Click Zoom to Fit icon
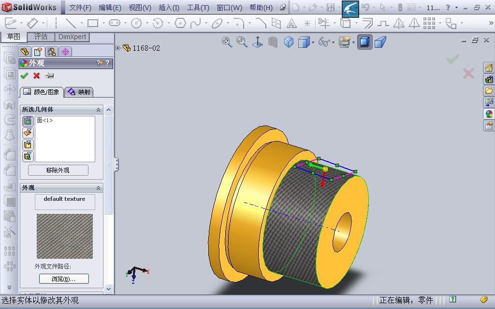The image size is (495, 309). [227, 42]
